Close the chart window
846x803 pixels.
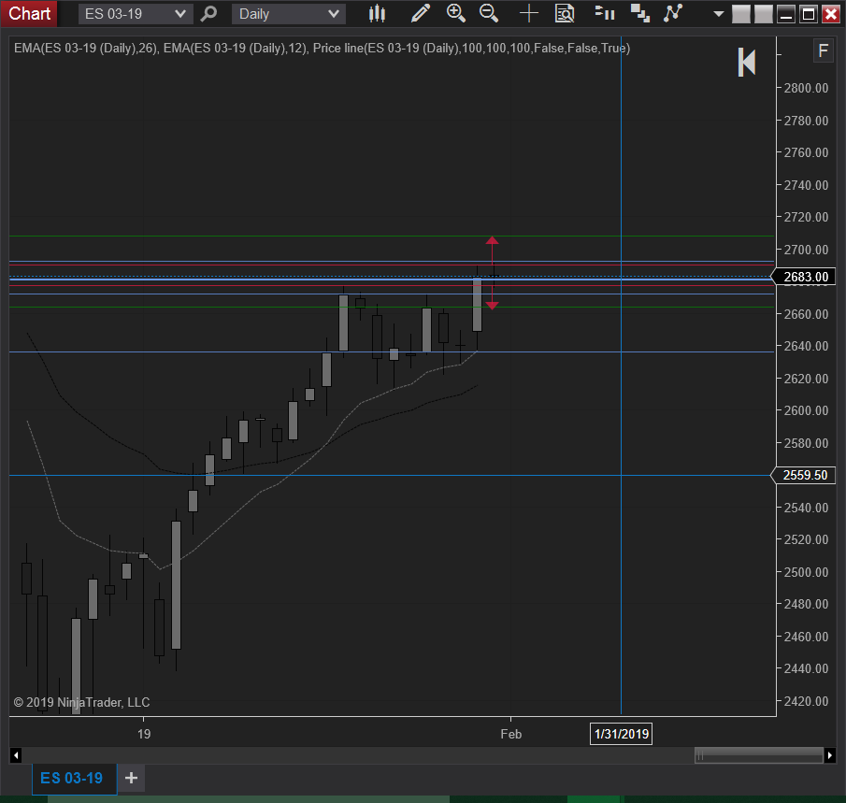[831, 14]
